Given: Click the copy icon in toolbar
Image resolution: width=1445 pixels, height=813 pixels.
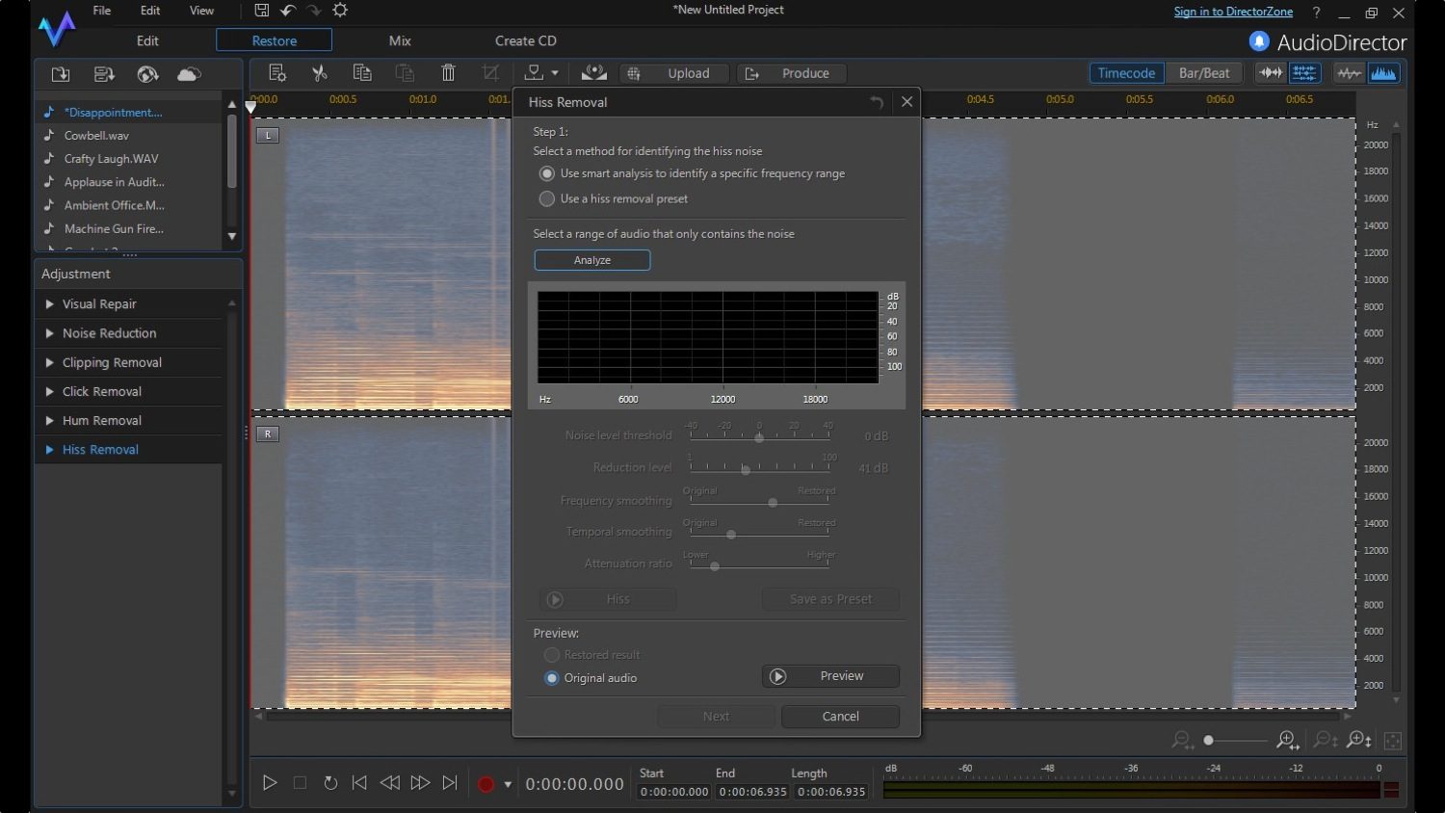Looking at the screenshot, I should pos(362,73).
